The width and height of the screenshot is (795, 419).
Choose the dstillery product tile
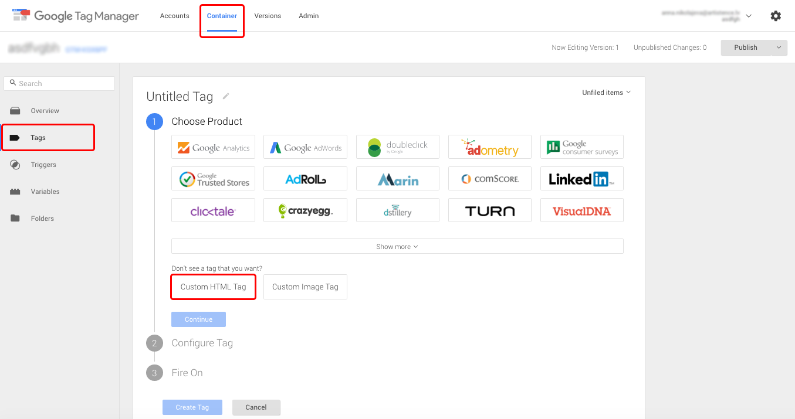(398, 210)
